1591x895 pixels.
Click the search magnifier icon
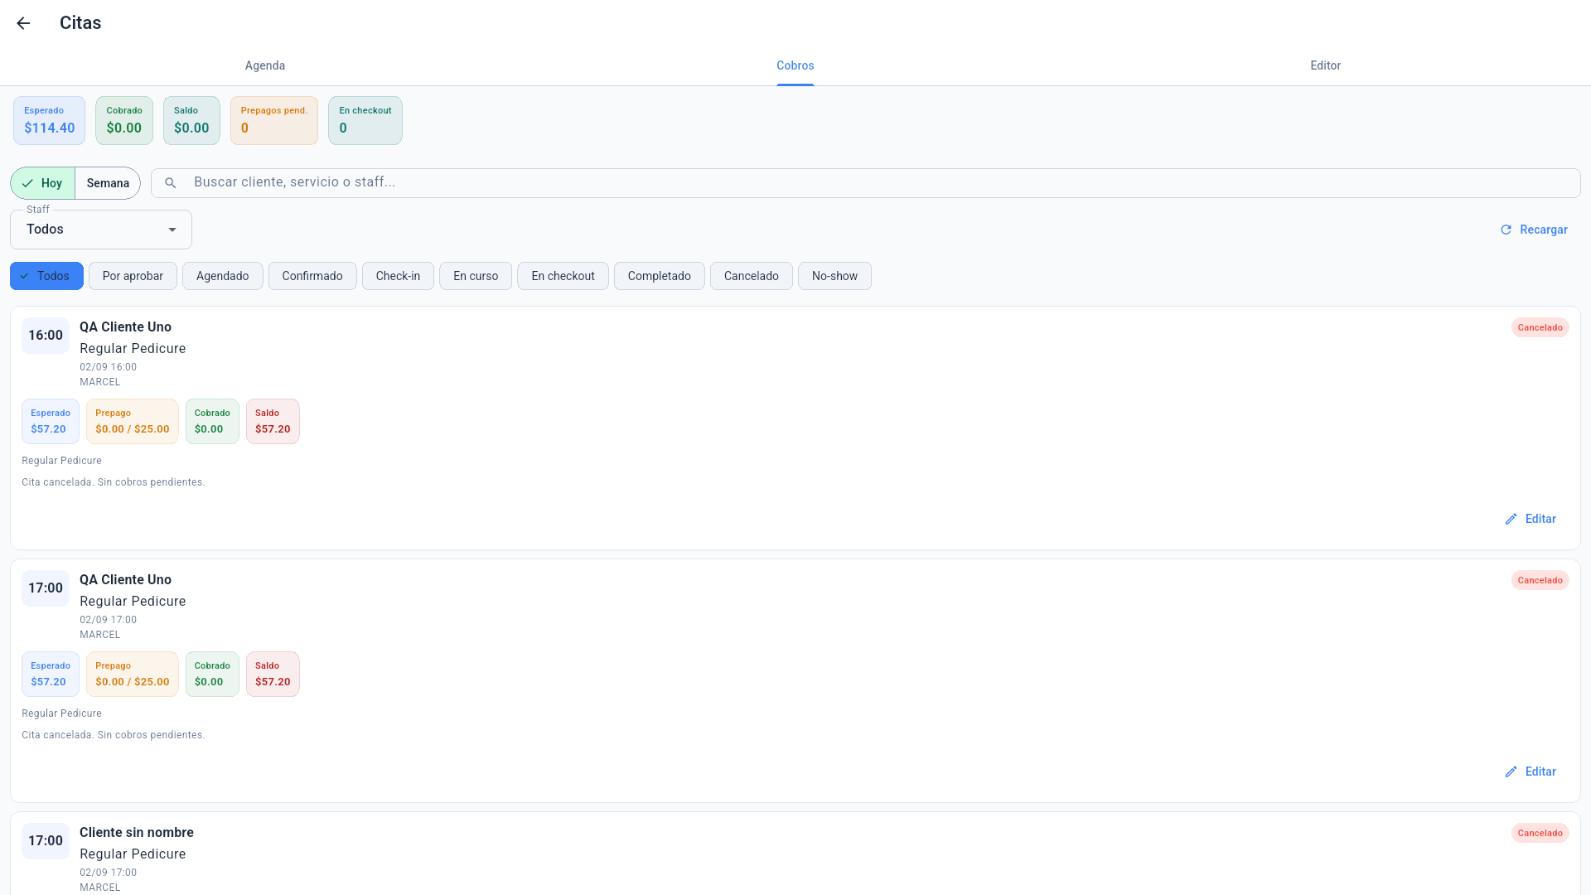coord(171,183)
